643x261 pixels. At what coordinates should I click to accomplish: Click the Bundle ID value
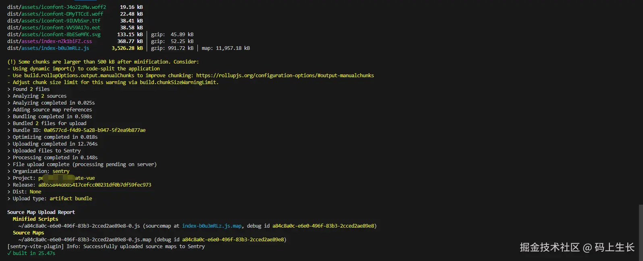(x=95, y=130)
